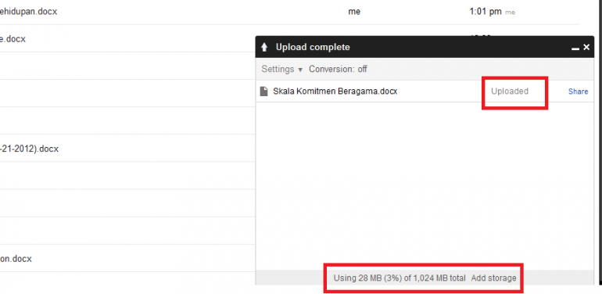Viewport: 602px width, 294px height.
Task: Toggle the Conversion: off setting
Action: click(x=338, y=69)
